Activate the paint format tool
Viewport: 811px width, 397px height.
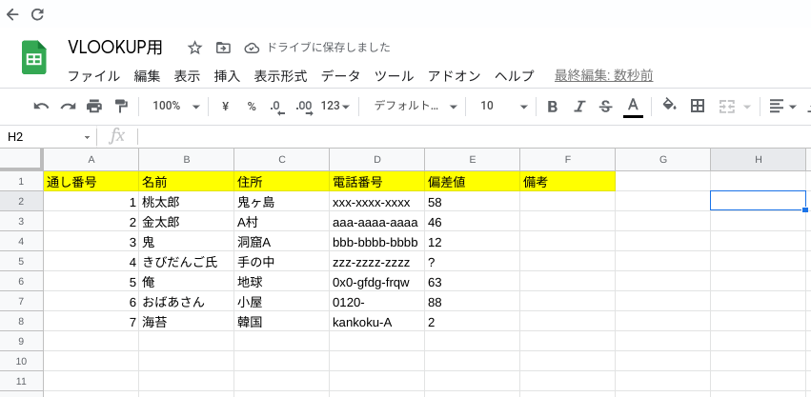point(120,107)
